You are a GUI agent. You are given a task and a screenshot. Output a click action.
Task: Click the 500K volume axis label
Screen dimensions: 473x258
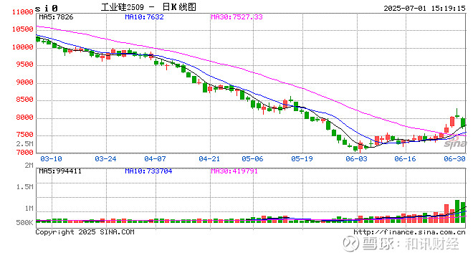[25, 223]
